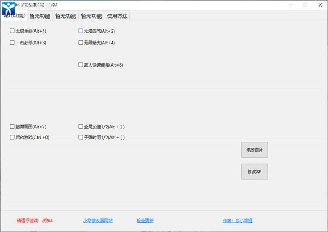Toggle 一击必杀 (Alt+3) checkbox

[13, 43]
